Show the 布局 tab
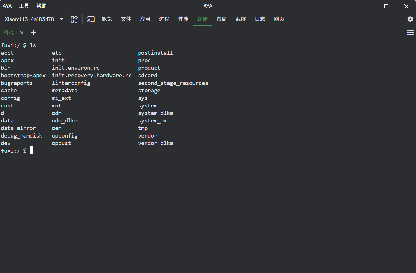The width and height of the screenshot is (416, 273). tap(221, 19)
